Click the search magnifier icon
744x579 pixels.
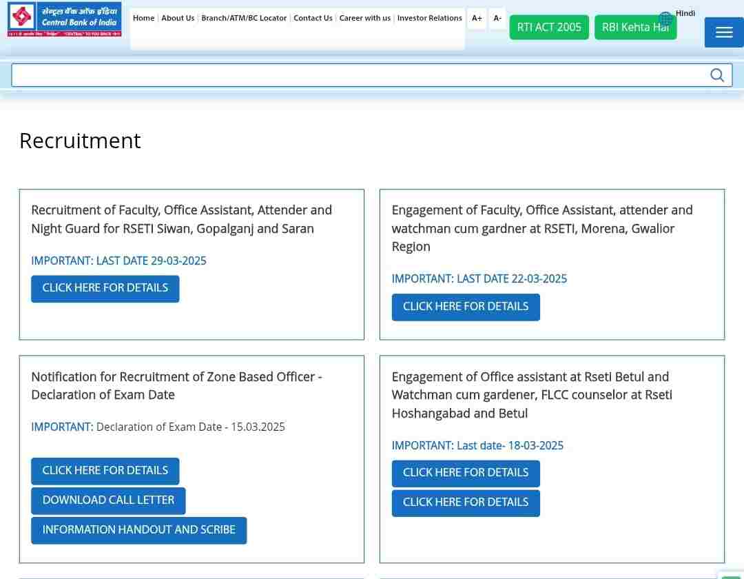tap(717, 75)
